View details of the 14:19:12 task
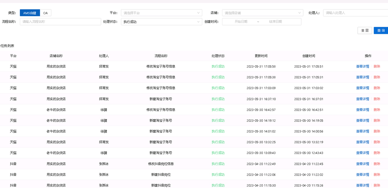Image resolution: width=388 pixels, height=188 pixels. point(362,120)
